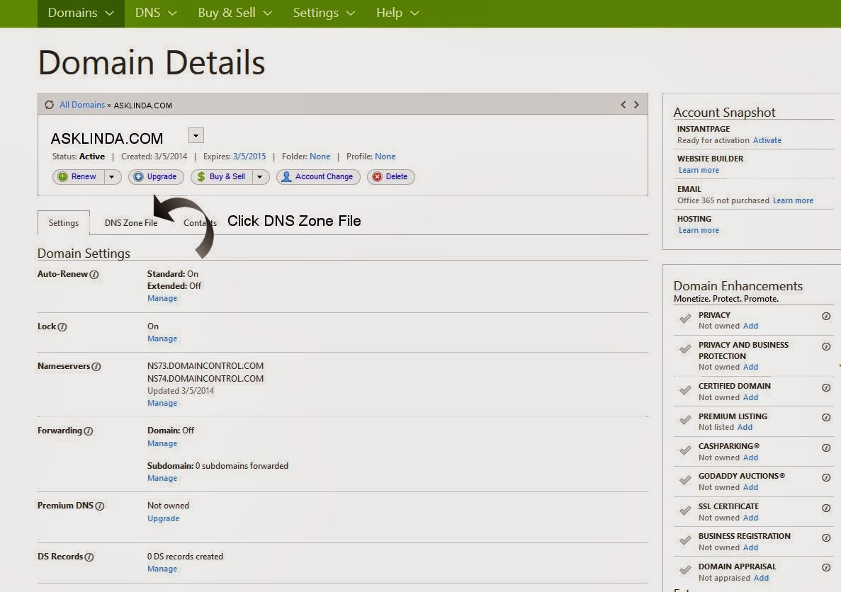The height and width of the screenshot is (592, 841).
Task: Click info icon for SSL Certificate
Action: pos(826,508)
